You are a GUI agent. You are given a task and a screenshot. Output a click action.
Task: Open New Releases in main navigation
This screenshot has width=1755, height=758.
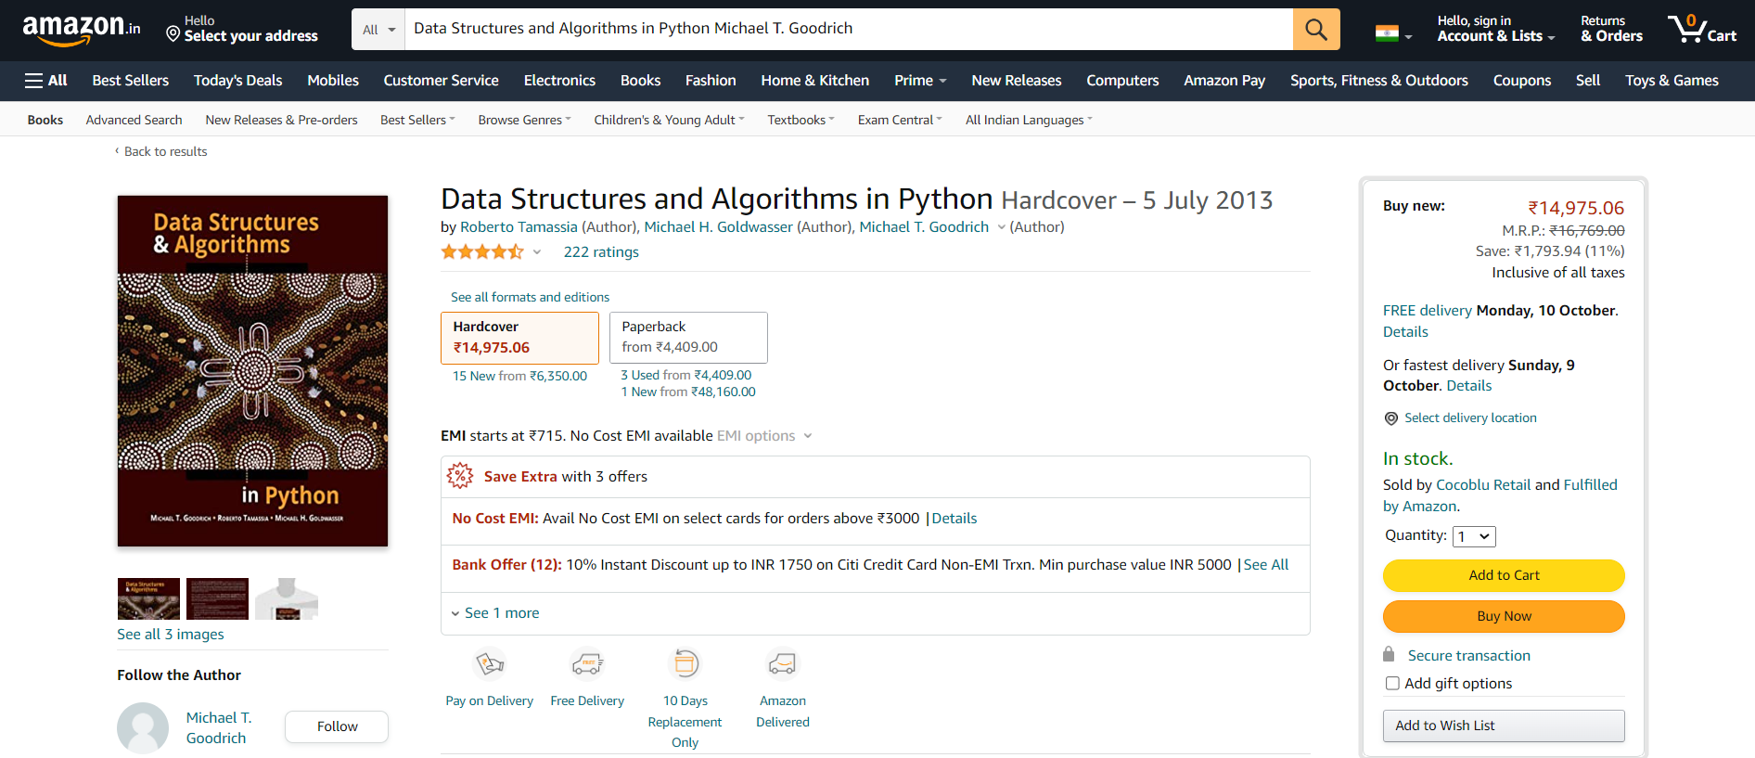tap(1017, 81)
